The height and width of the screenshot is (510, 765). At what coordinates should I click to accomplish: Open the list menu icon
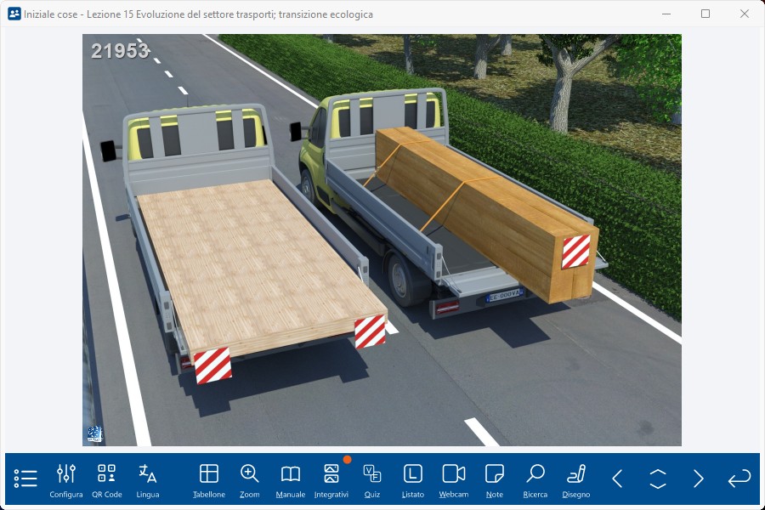pyautogui.click(x=25, y=479)
